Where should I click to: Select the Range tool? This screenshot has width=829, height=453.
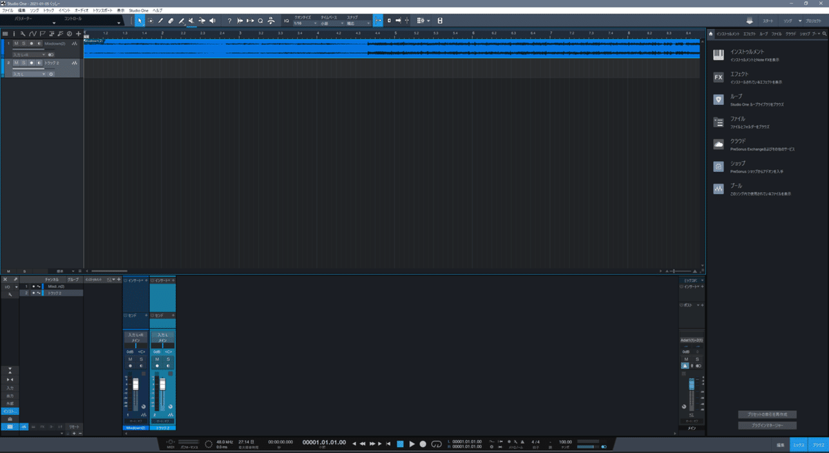[151, 21]
